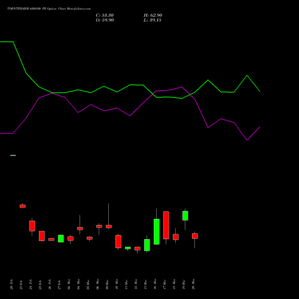Click the 04 Mar date label
The image size is (299, 299).
78,284
